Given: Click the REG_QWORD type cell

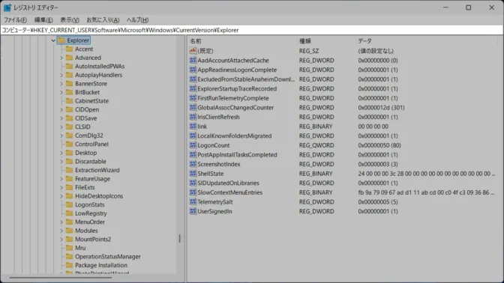Looking at the screenshot, I should point(316,145).
